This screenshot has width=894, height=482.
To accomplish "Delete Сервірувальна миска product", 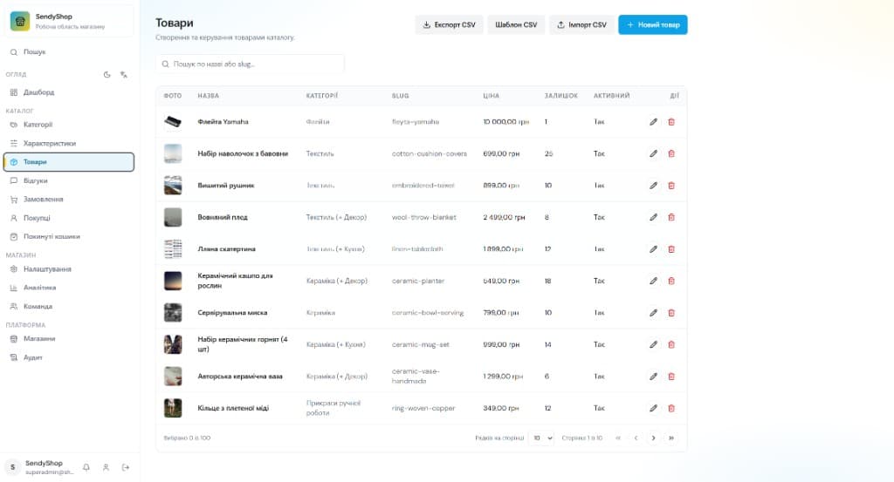I will [x=671, y=313].
